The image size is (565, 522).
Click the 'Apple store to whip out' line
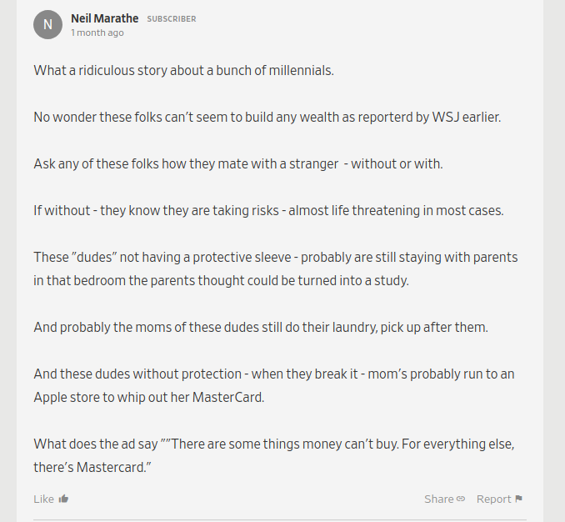click(149, 398)
